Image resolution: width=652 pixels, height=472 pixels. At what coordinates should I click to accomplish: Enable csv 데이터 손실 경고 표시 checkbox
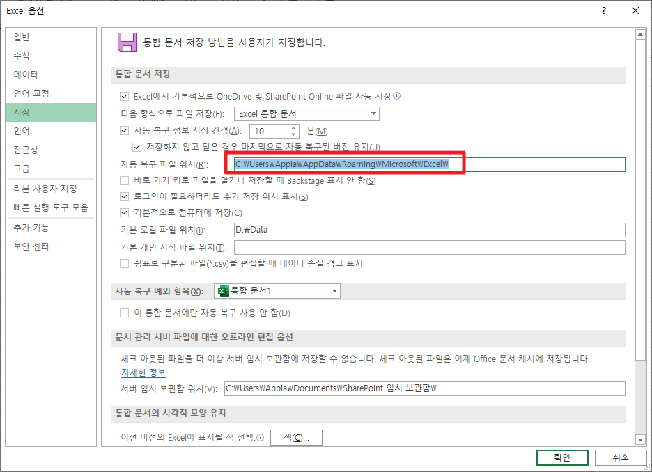124,263
